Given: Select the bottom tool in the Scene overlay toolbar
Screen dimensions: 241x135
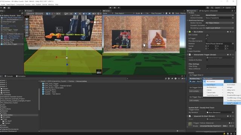Looking at the screenshot, I should tap(27, 36).
